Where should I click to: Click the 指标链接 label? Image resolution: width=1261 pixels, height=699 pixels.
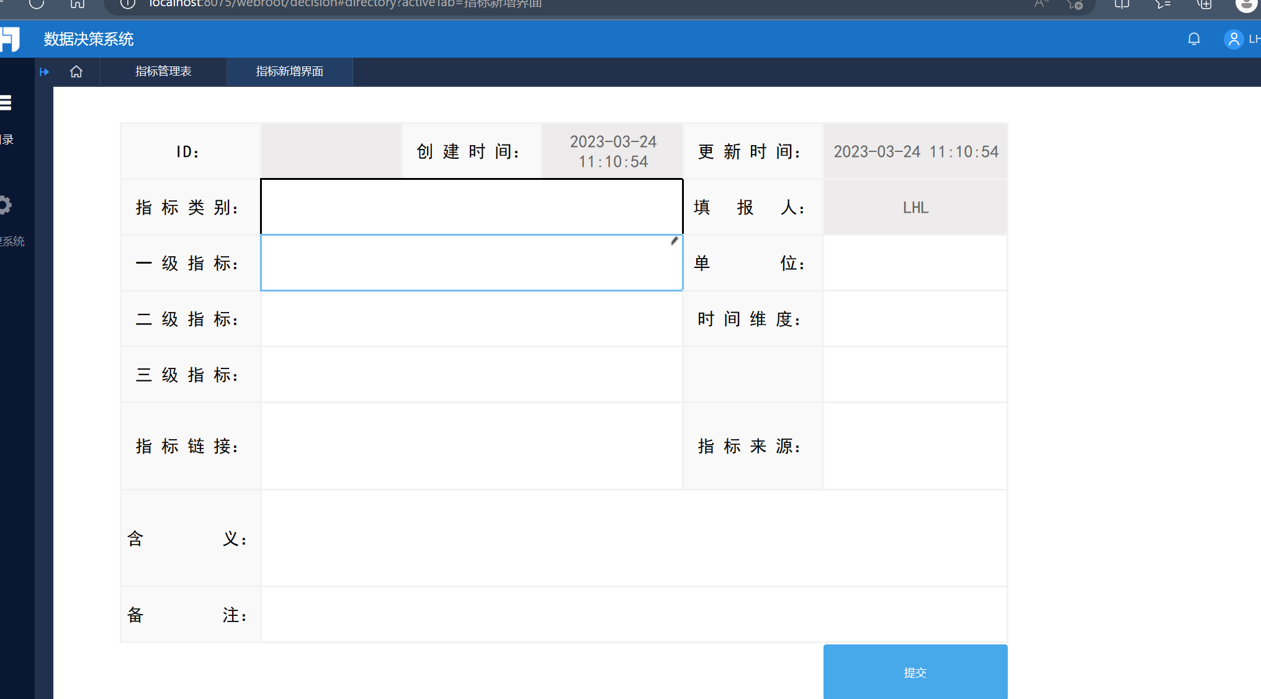[x=187, y=446]
